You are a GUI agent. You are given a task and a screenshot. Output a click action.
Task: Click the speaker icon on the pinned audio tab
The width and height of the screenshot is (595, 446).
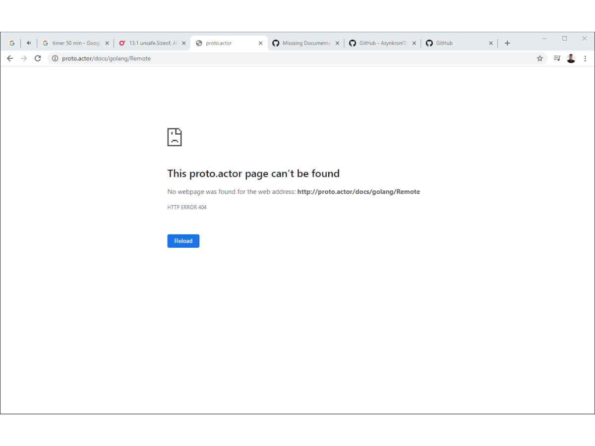click(x=29, y=43)
